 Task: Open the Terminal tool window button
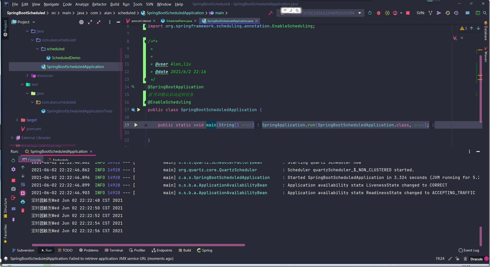114,250
